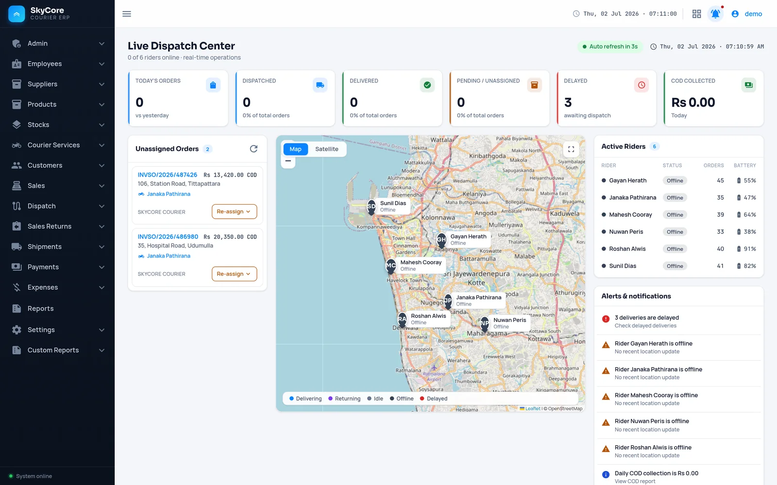The height and width of the screenshot is (485, 777).
Task: Open the Expenses menu
Action: pyautogui.click(x=57, y=288)
